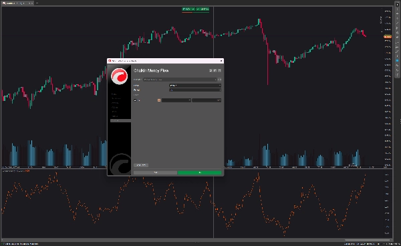401x246 pixels.
Task: Open the line width dropdown at the row's end
Action: click(x=207, y=100)
